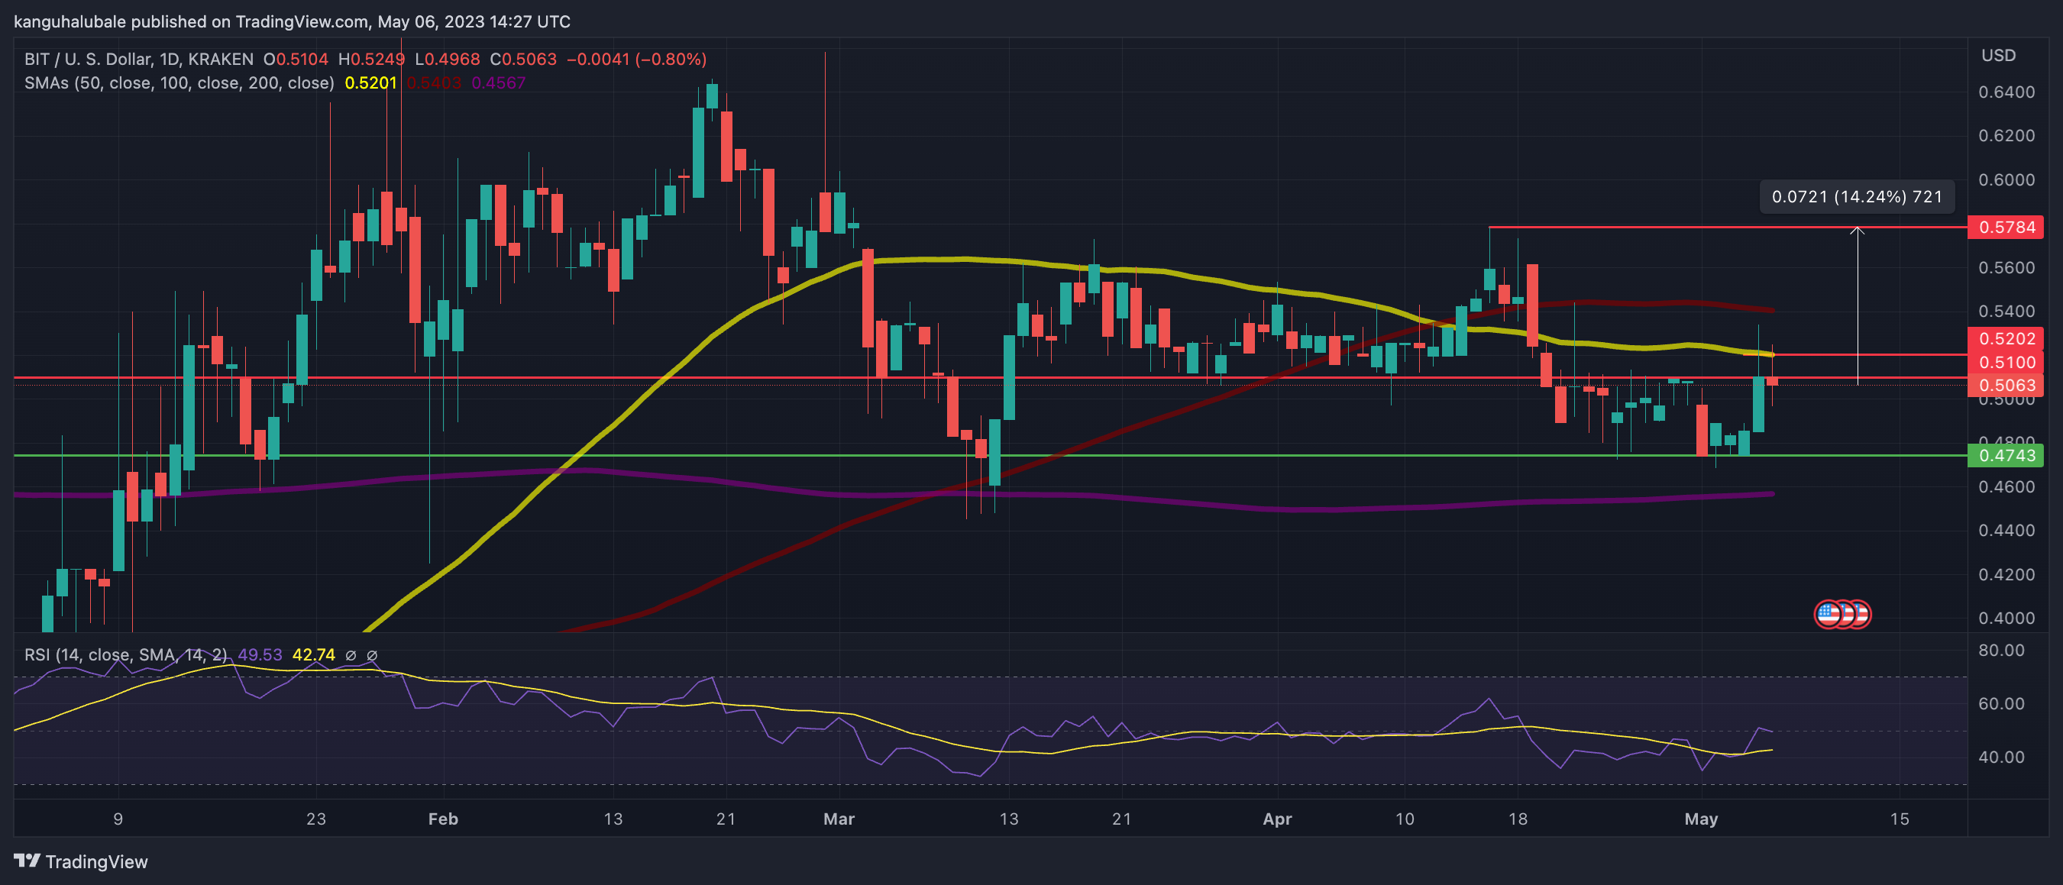Click the 0.4000 price axis tick
The height and width of the screenshot is (885, 2063).
click(2006, 618)
